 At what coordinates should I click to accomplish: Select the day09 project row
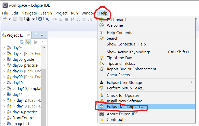click(24, 77)
